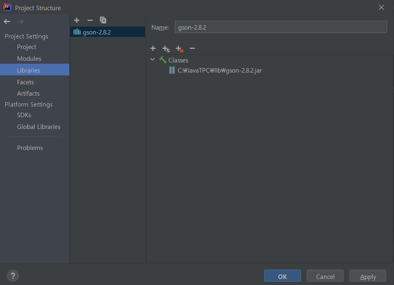Open the Modules settings page
This screenshot has height=285, width=394.
pyautogui.click(x=29, y=58)
